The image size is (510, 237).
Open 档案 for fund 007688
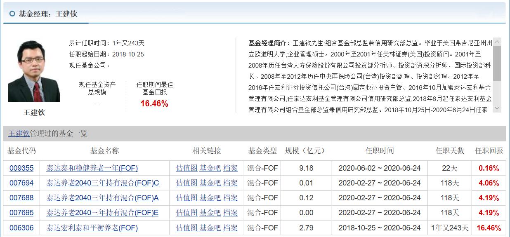[231, 198]
